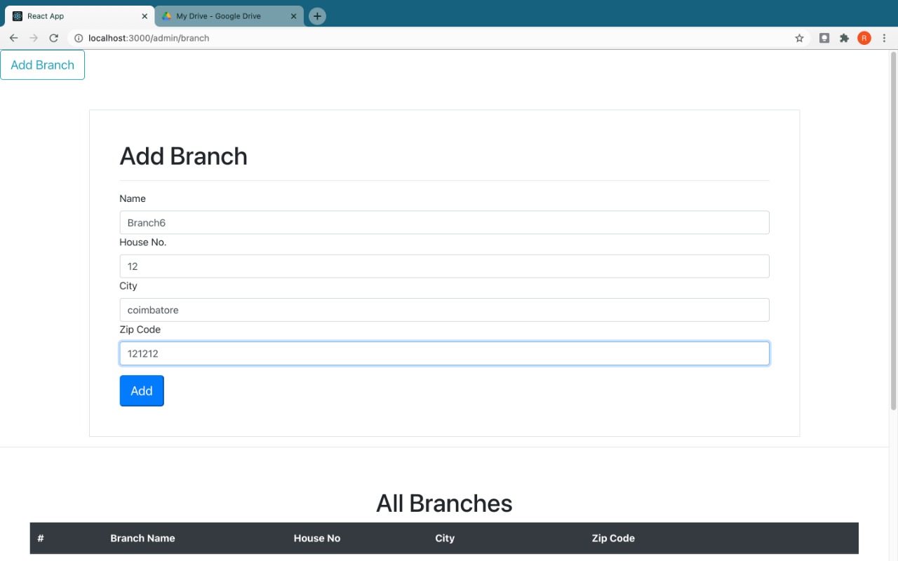The width and height of the screenshot is (898, 561).
Task: Open Chrome three-dot menu
Action: click(884, 38)
